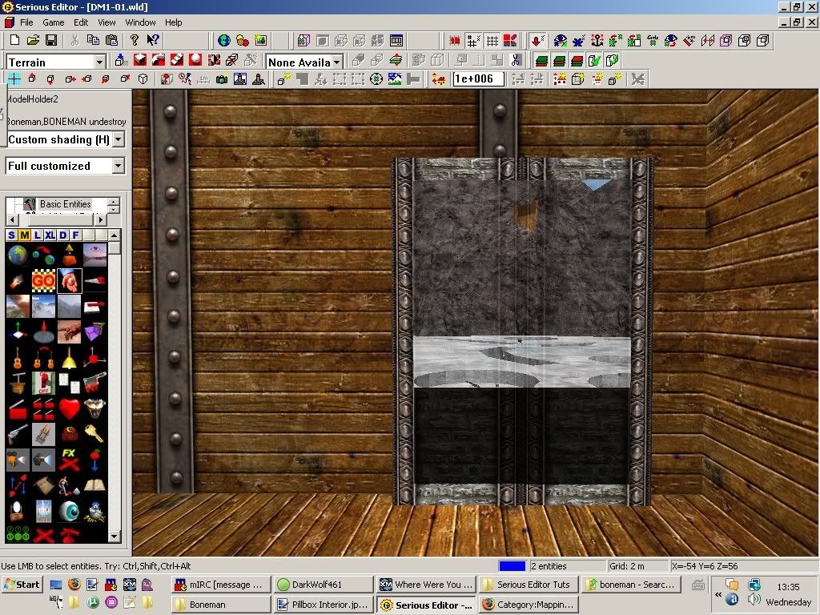Select the GO checkered flag entity
Viewport: 820px width, 615px height.
43,281
